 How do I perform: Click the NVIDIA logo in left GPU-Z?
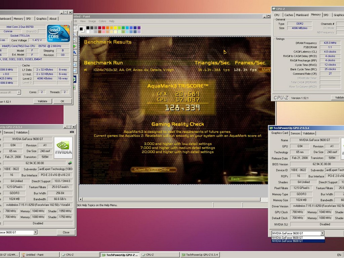click(x=63, y=148)
